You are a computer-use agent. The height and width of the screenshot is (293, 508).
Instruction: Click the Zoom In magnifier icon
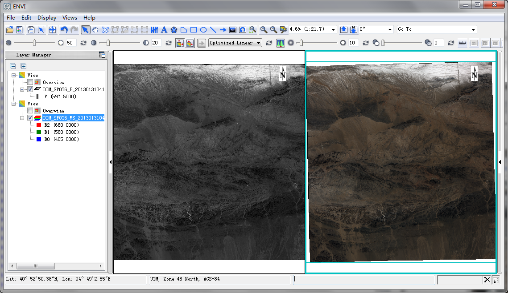pyautogui.click(x=264, y=30)
